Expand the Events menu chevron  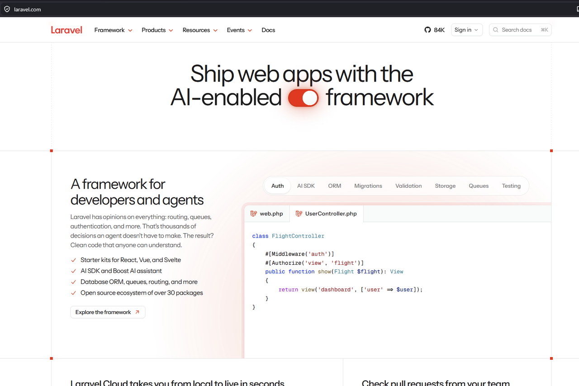(x=250, y=30)
